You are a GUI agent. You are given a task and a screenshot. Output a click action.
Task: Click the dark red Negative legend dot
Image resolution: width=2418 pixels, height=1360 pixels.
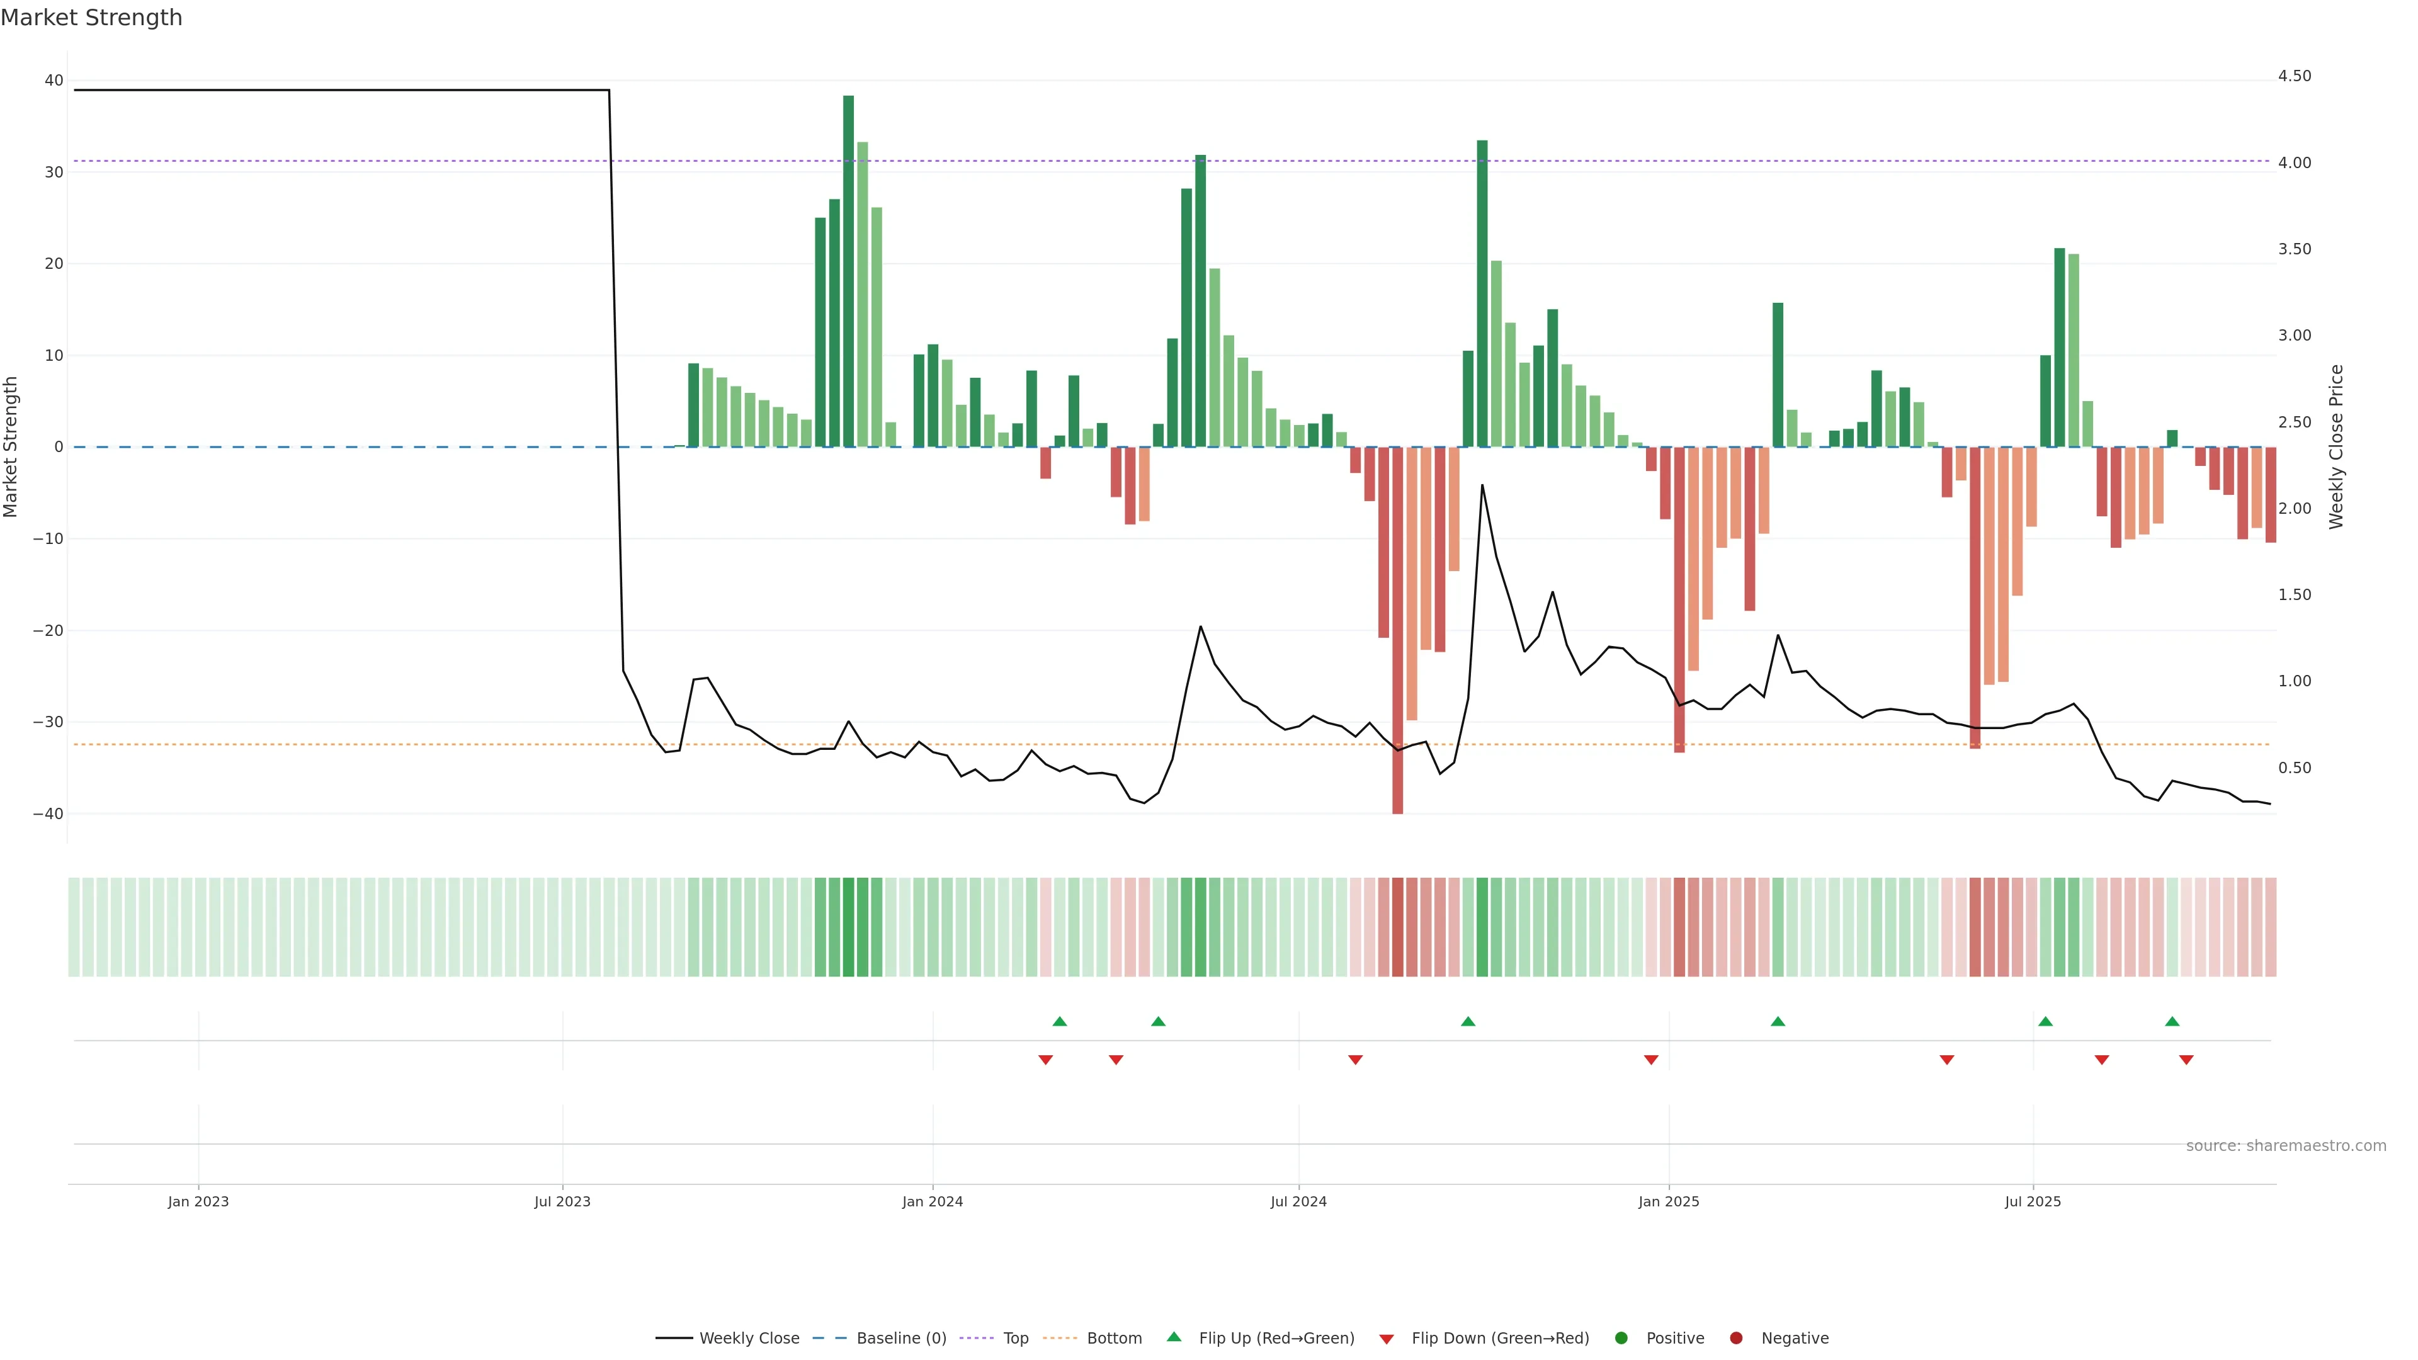1735,1339
